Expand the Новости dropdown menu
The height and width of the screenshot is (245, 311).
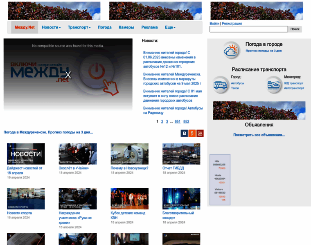click(x=51, y=27)
